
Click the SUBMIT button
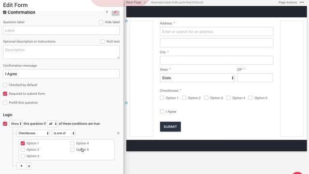pyautogui.click(x=170, y=127)
